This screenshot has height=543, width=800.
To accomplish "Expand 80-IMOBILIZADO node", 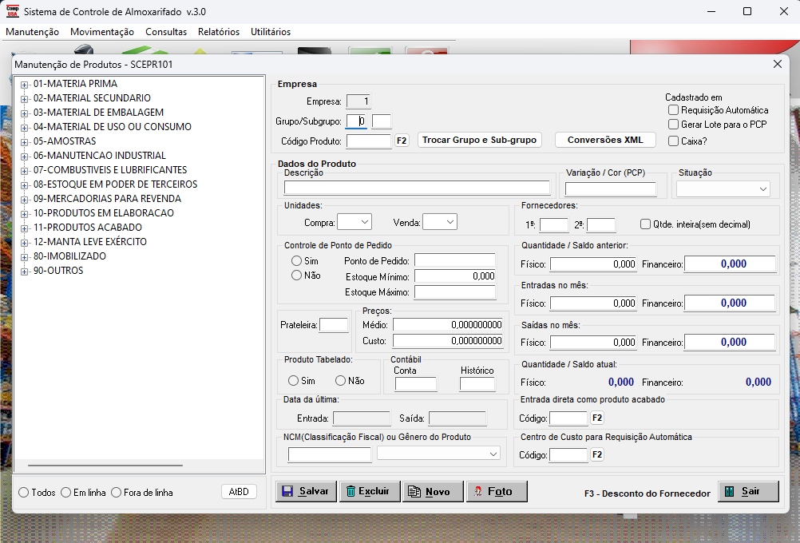I will click(24, 257).
